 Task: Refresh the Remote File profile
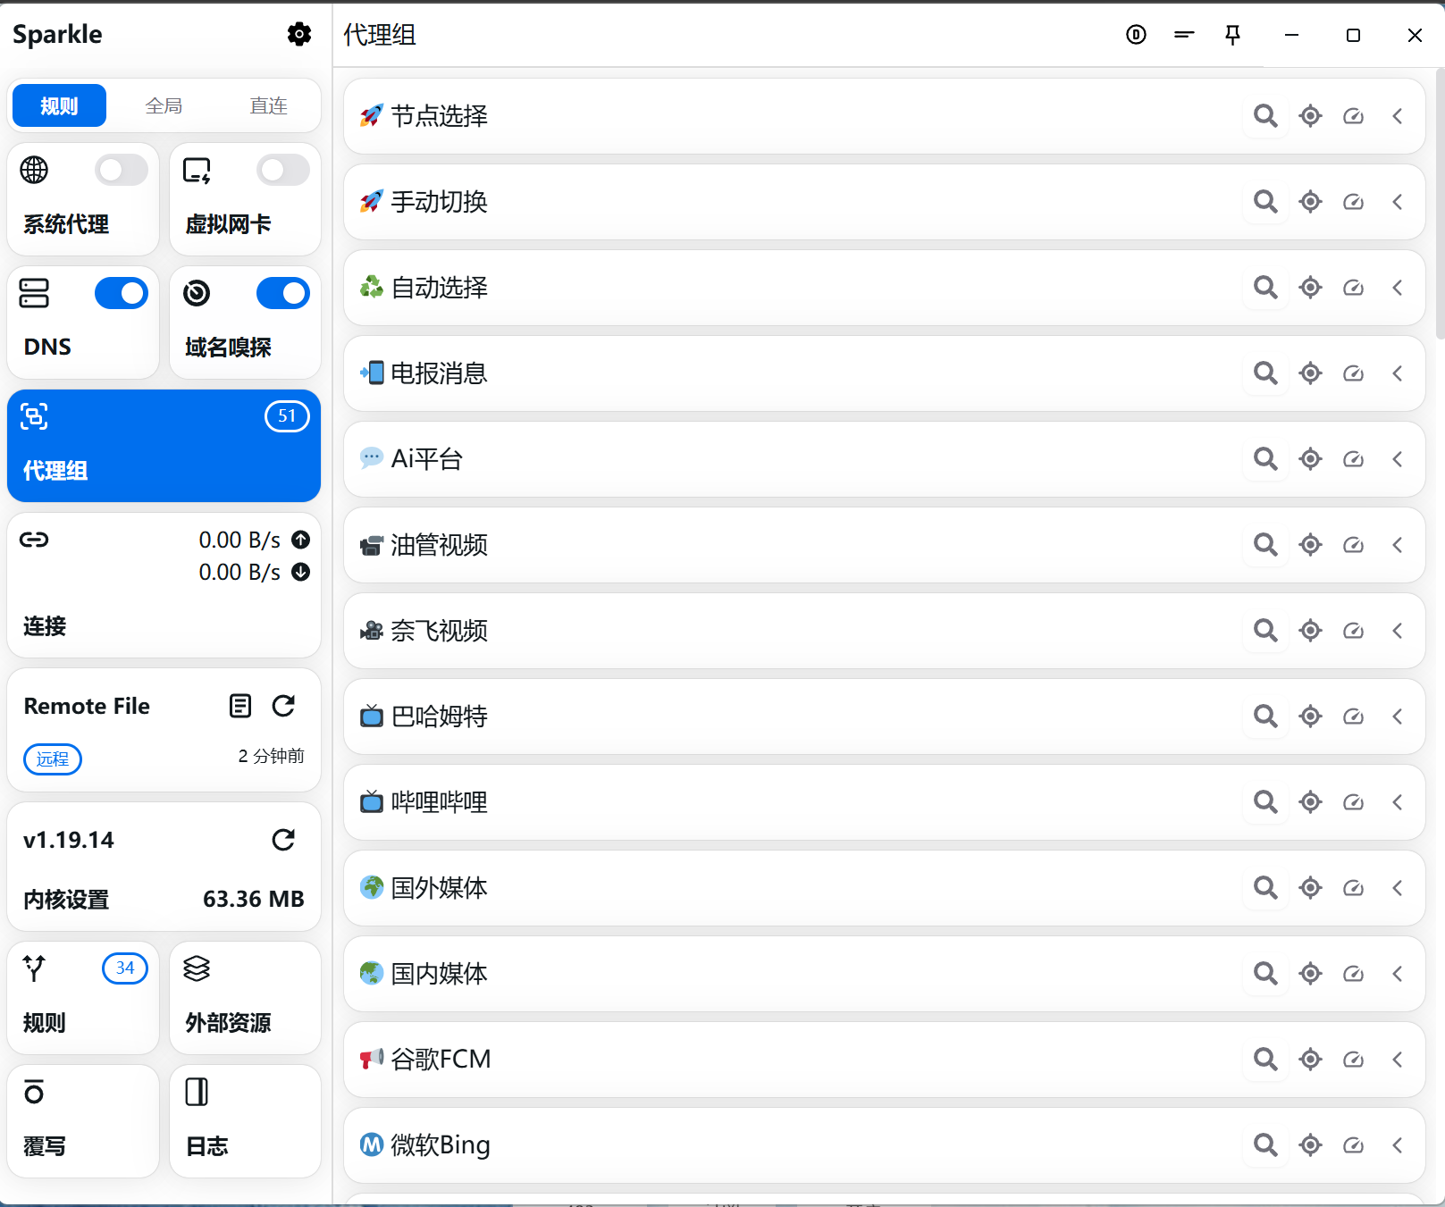coord(283,706)
